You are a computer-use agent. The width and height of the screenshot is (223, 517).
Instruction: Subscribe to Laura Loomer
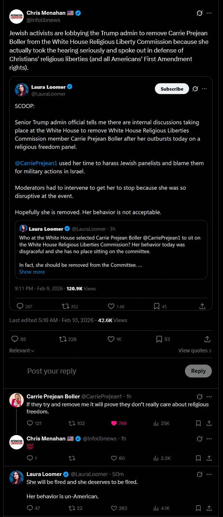pyautogui.click(x=172, y=89)
